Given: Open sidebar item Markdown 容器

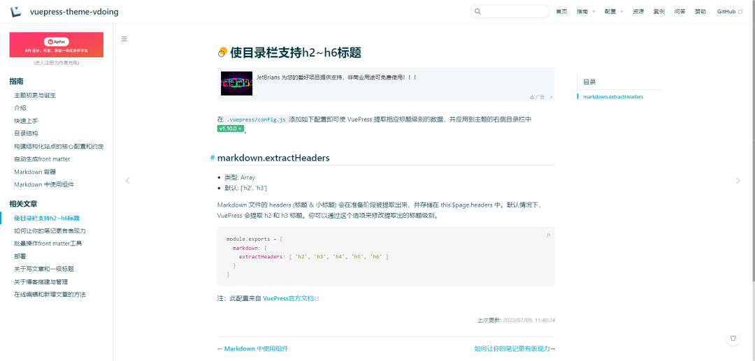Looking at the screenshot, I should [x=35, y=172].
